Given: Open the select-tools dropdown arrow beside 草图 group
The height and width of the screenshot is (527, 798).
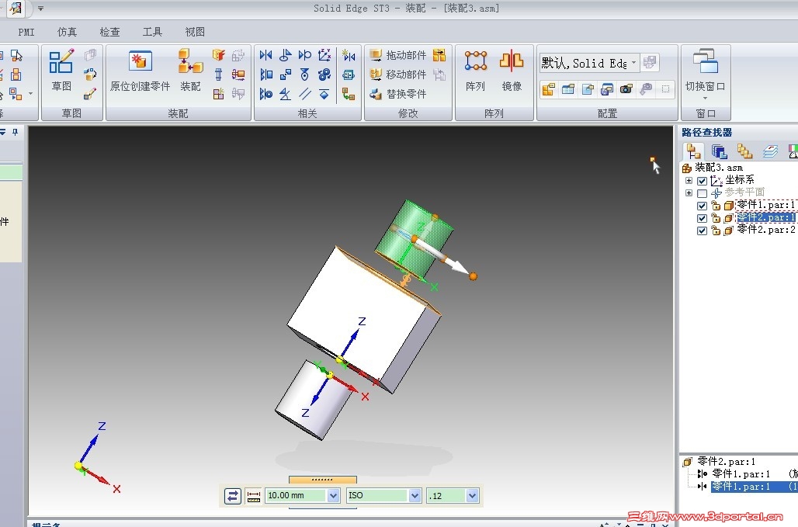Looking at the screenshot, I should (30, 94).
